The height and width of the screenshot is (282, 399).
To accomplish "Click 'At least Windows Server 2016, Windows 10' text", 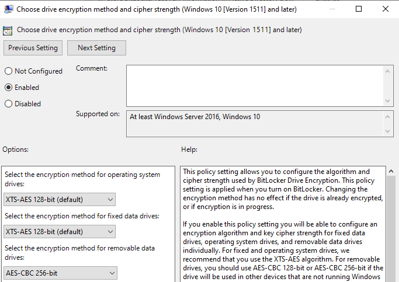I will point(195,117).
